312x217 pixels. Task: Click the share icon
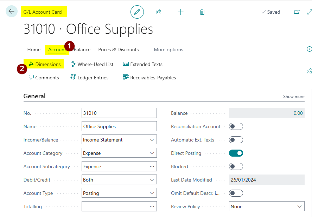[x=158, y=12]
